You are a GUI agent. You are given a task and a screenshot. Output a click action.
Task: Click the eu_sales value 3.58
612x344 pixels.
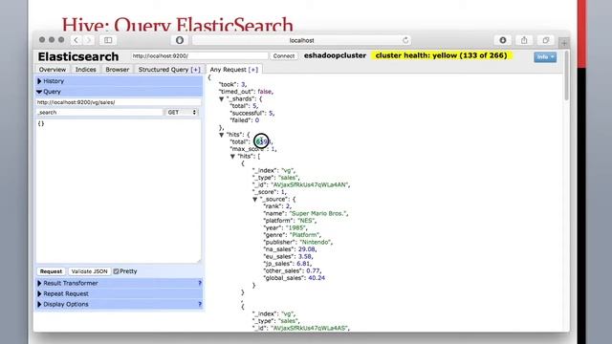pyautogui.click(x=305, y=257)
